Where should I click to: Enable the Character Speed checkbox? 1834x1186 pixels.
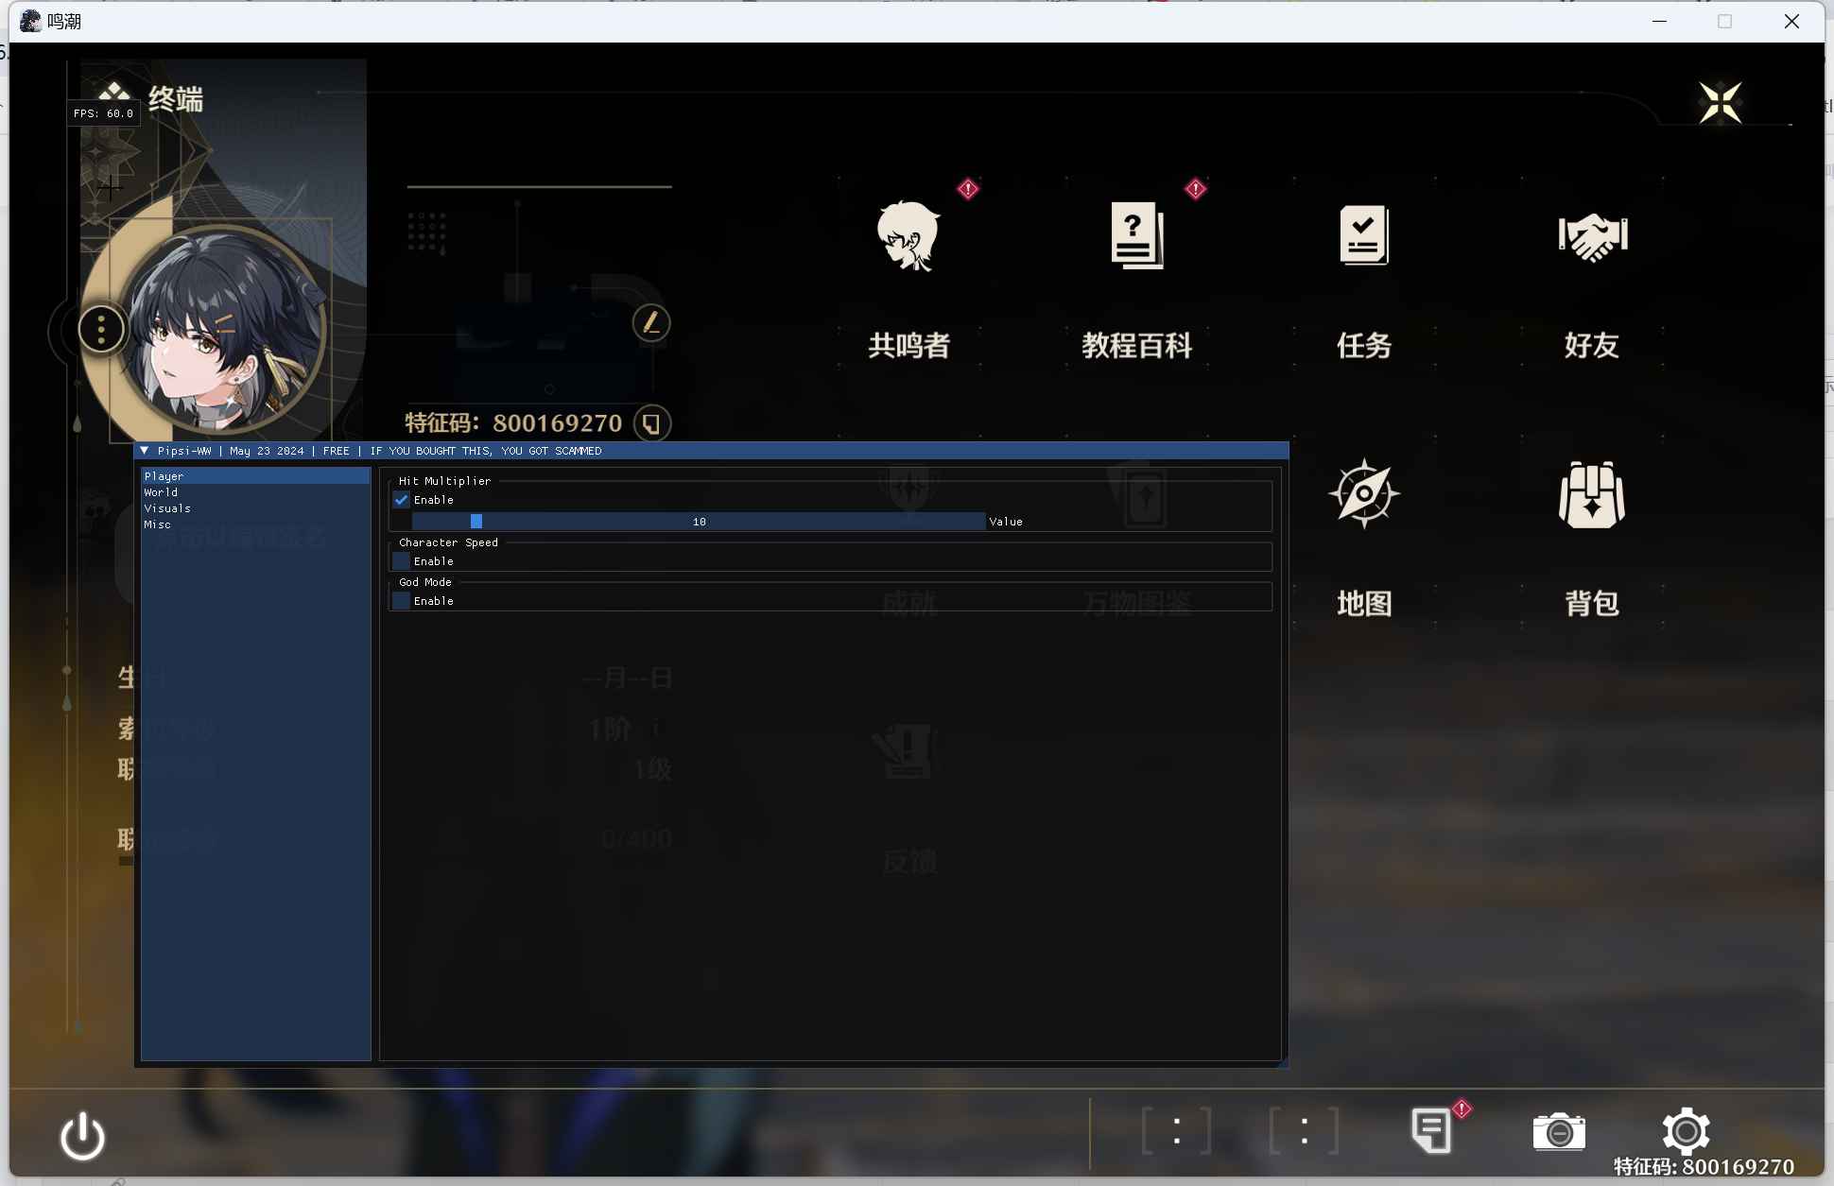point(402,561)
